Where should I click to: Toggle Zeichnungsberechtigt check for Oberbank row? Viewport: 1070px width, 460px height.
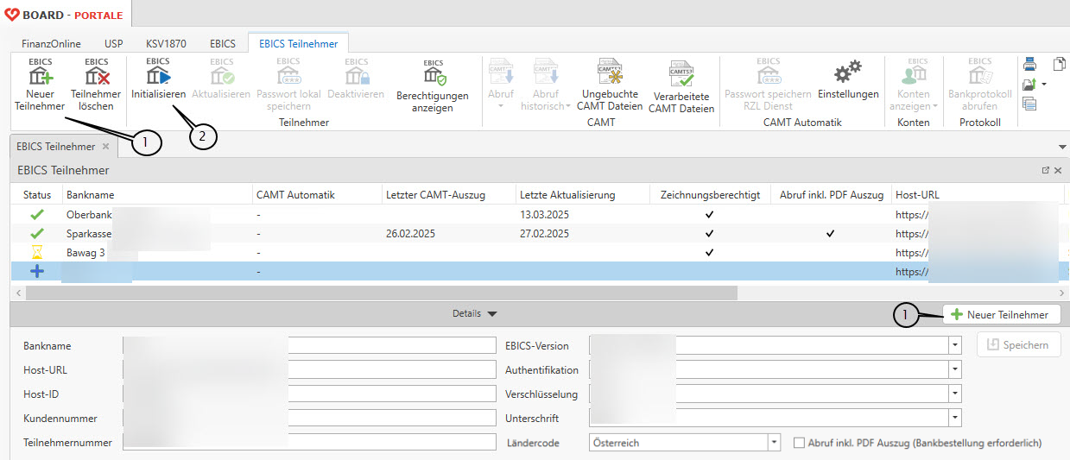click(x=709, y=214)
